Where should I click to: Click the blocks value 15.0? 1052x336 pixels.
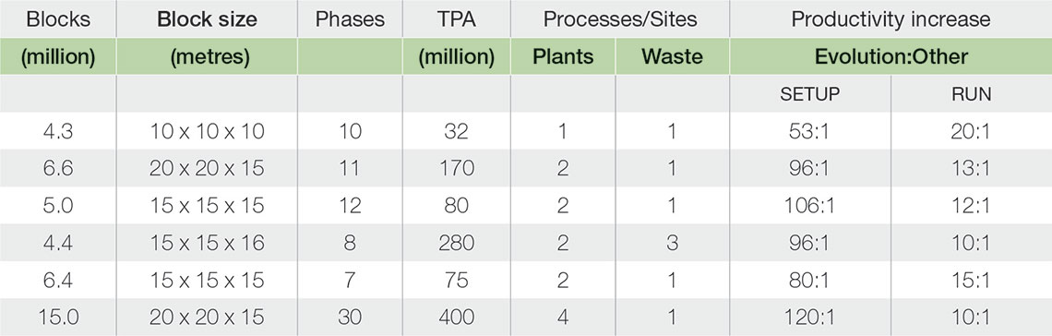tap(58, 317)
